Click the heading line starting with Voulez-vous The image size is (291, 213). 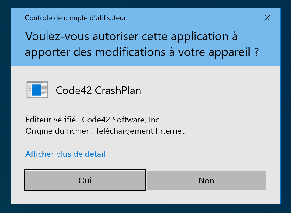(132, 37)
